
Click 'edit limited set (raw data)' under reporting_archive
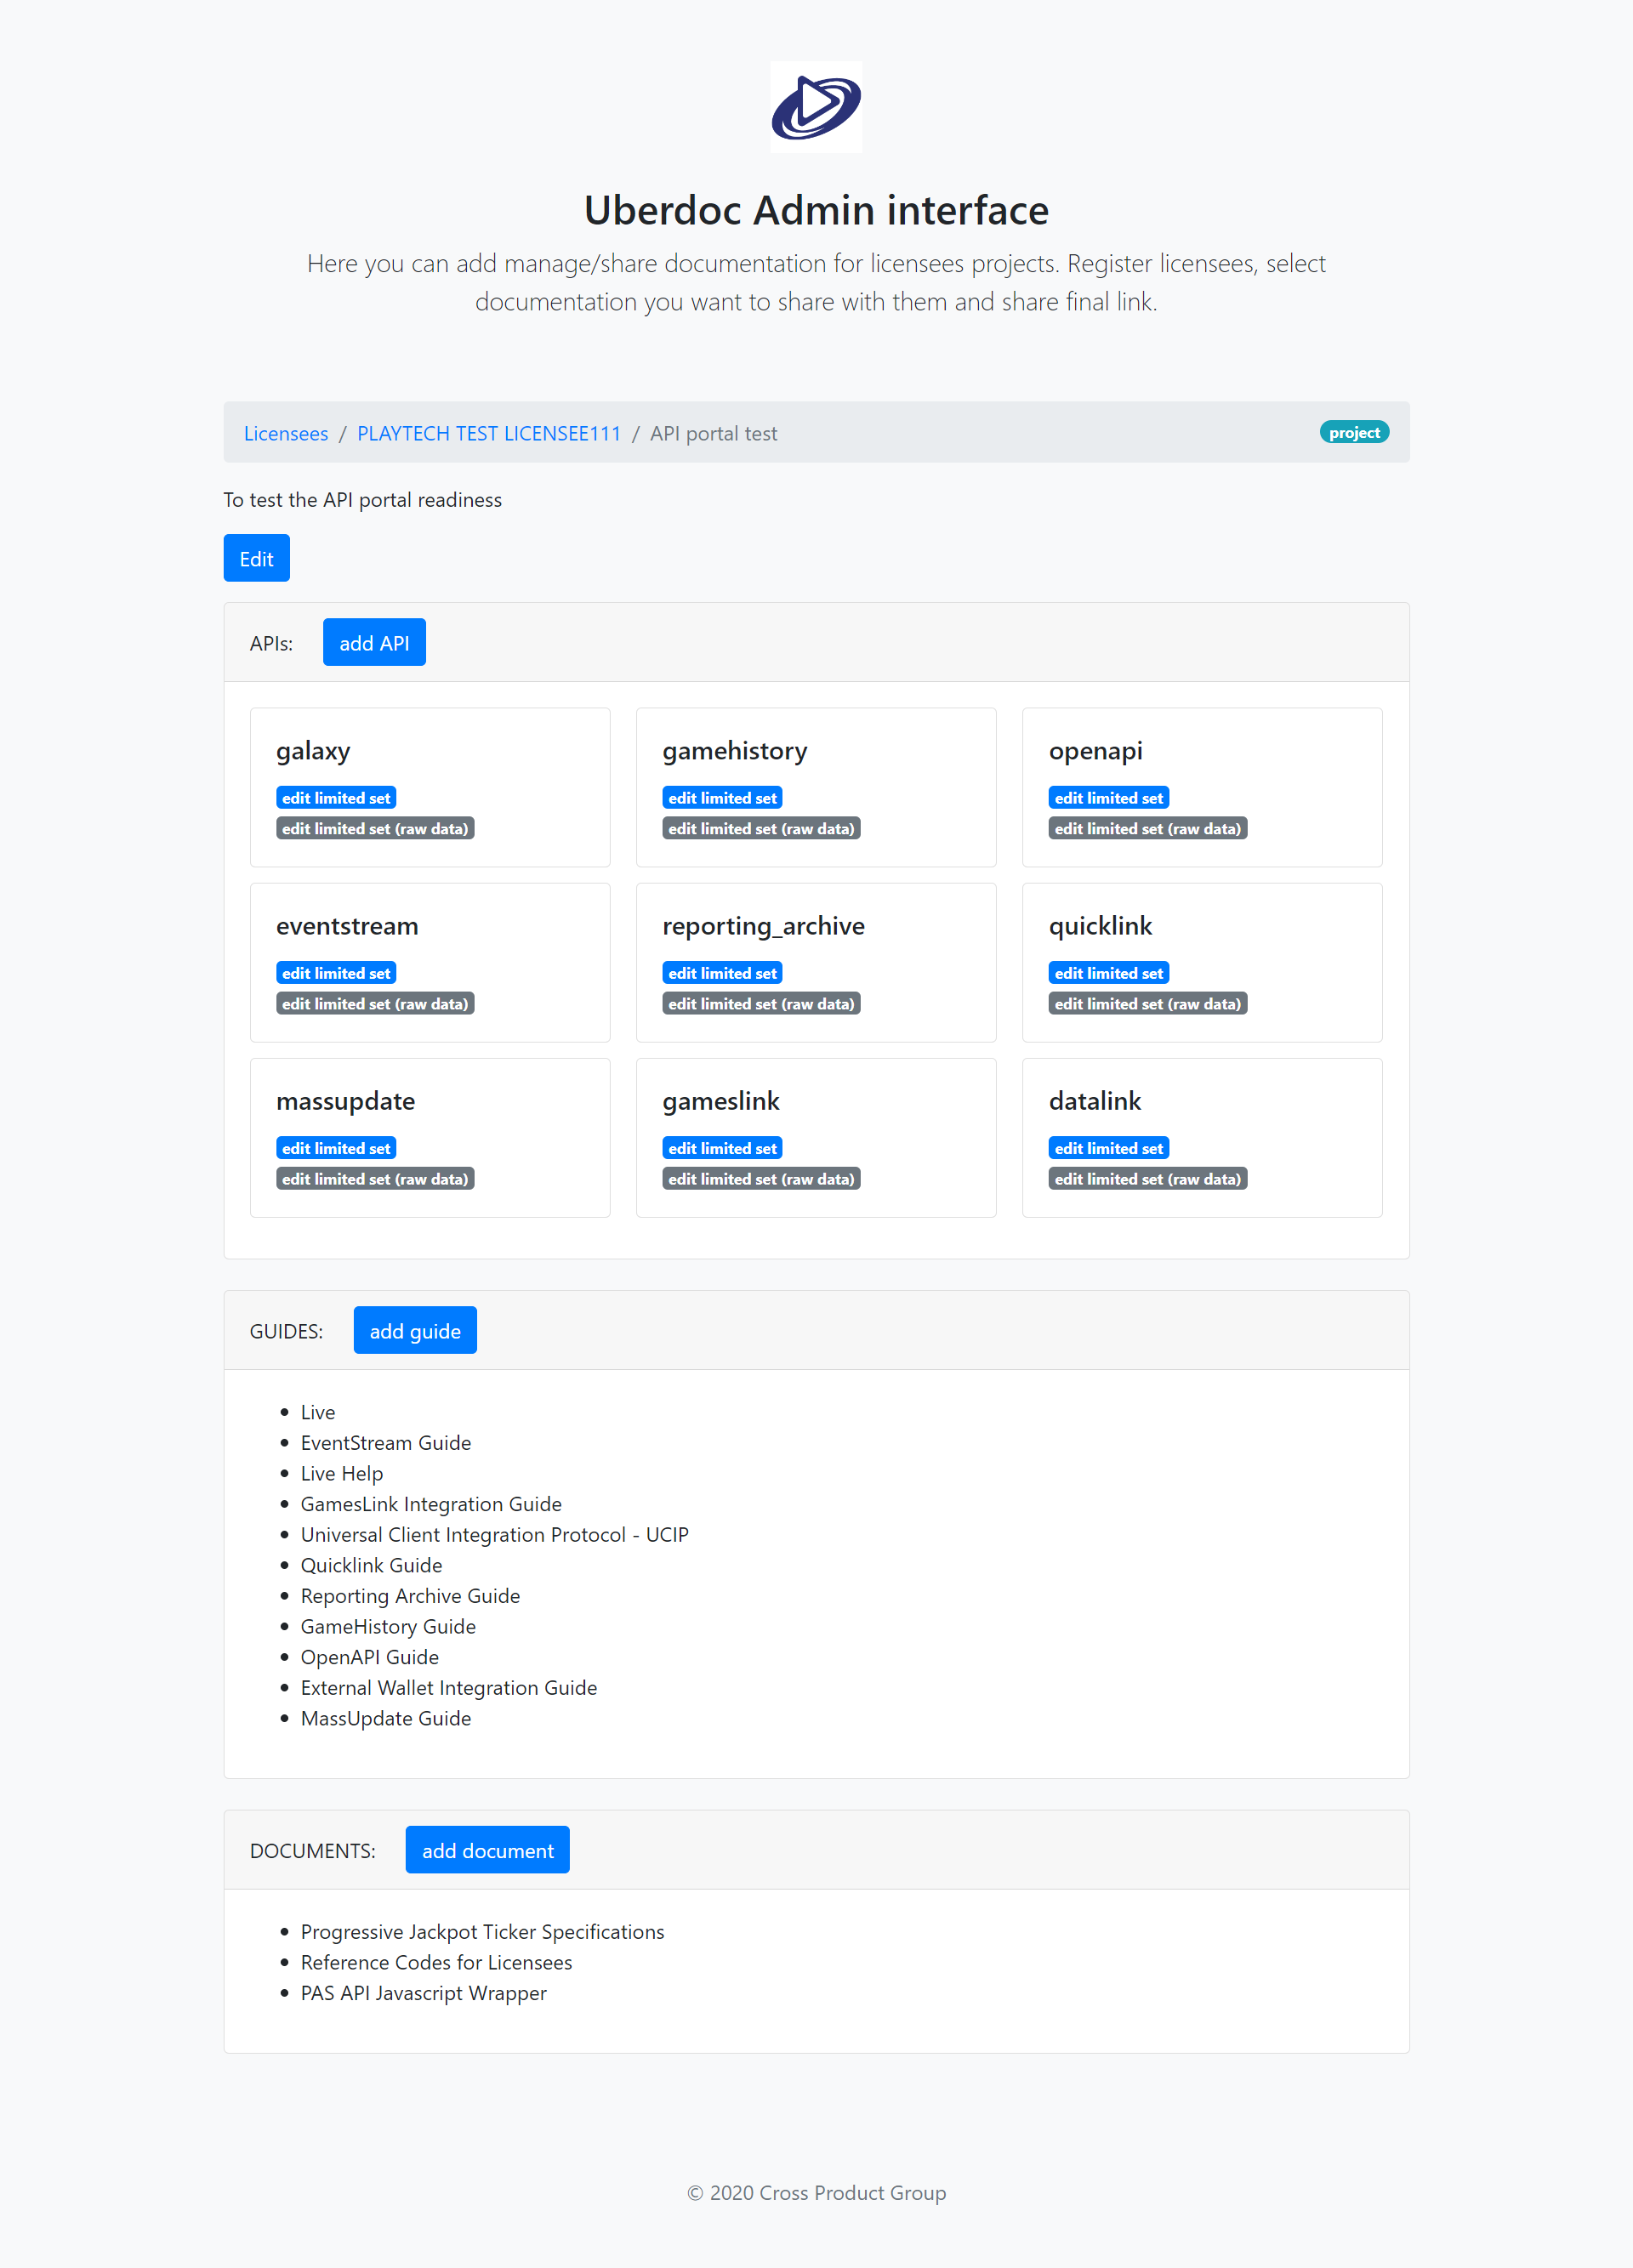(x=761, y=1003)
